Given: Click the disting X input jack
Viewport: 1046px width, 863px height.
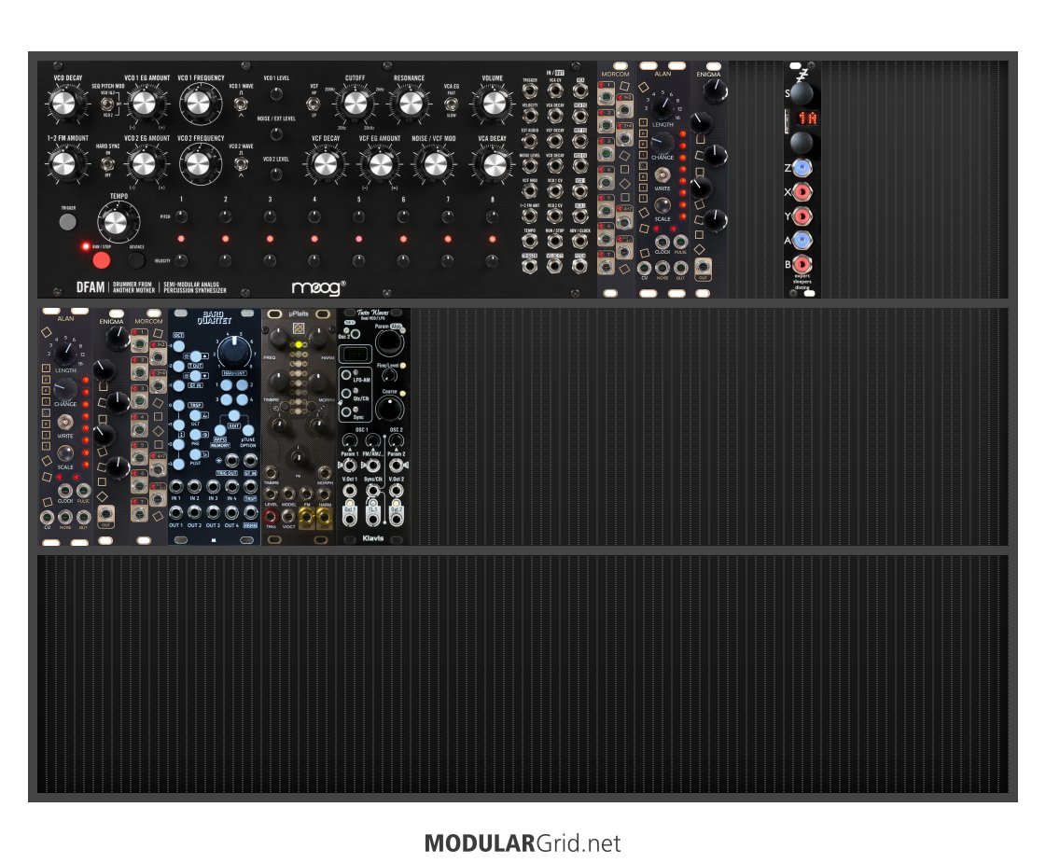Looking at the screenshot, I should point(802,192).
